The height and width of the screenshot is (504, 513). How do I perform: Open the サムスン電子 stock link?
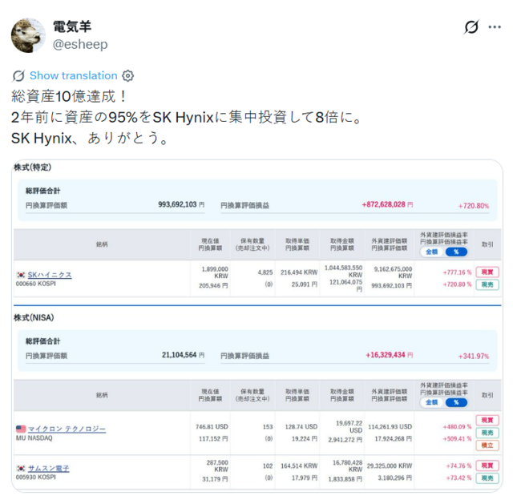pyautogui.click(x=48, y=469)
